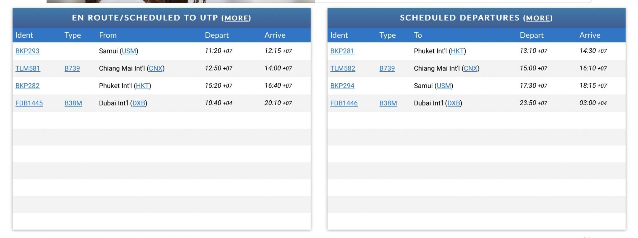Image resolution: width=638 pixels, height=238 pixels.
Task: Click B38M aircraft type for FDB1445
Action: 73,103
